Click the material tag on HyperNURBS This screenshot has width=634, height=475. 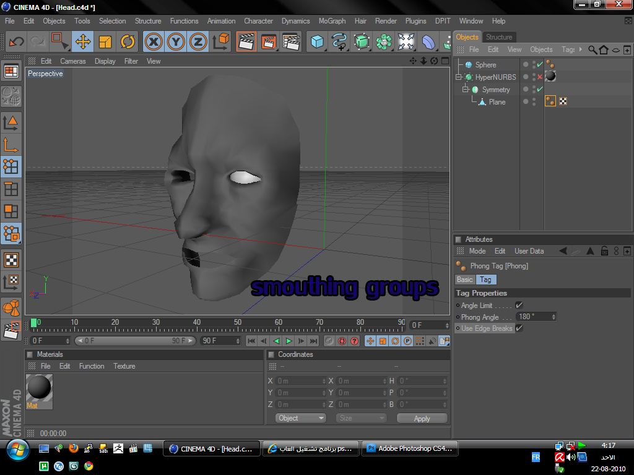coord(550,76)
